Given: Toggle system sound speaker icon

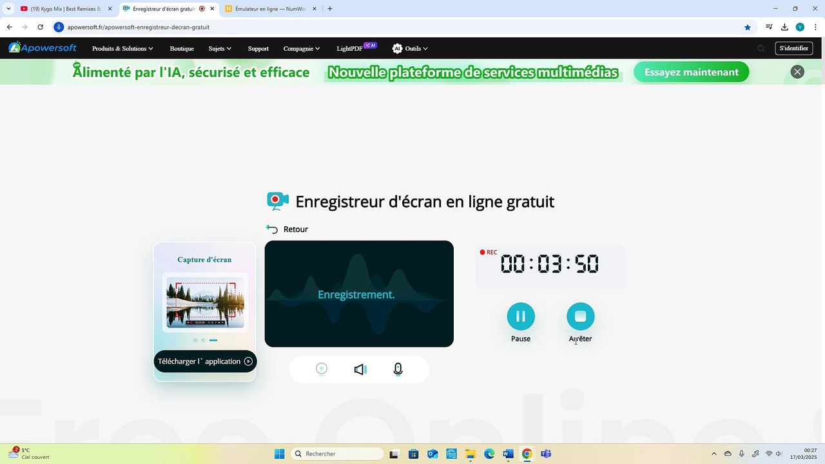Looking at the screenshot, I should [x=360, y=369].
